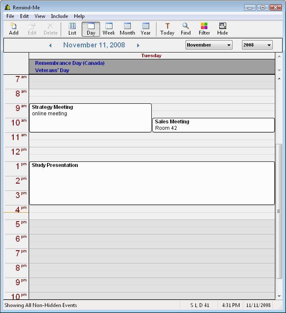This screenshot has width=286, height=313.
Task: Open the Filter tool
Action: pos(204,29)
